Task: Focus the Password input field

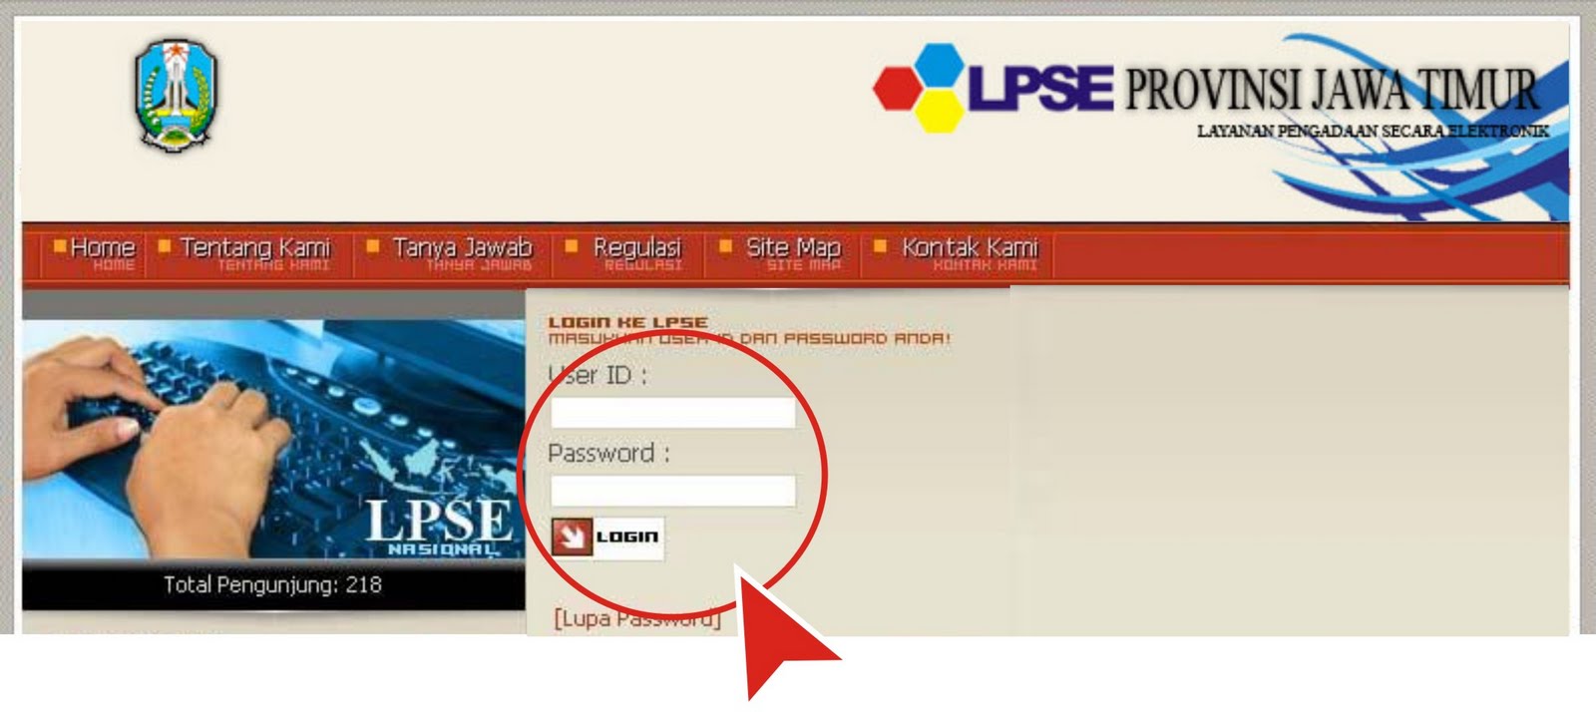Action: 673,491
